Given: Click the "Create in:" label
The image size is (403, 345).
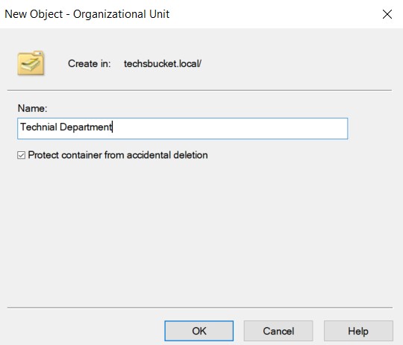Looking at the screenshot, I should 90,63.
